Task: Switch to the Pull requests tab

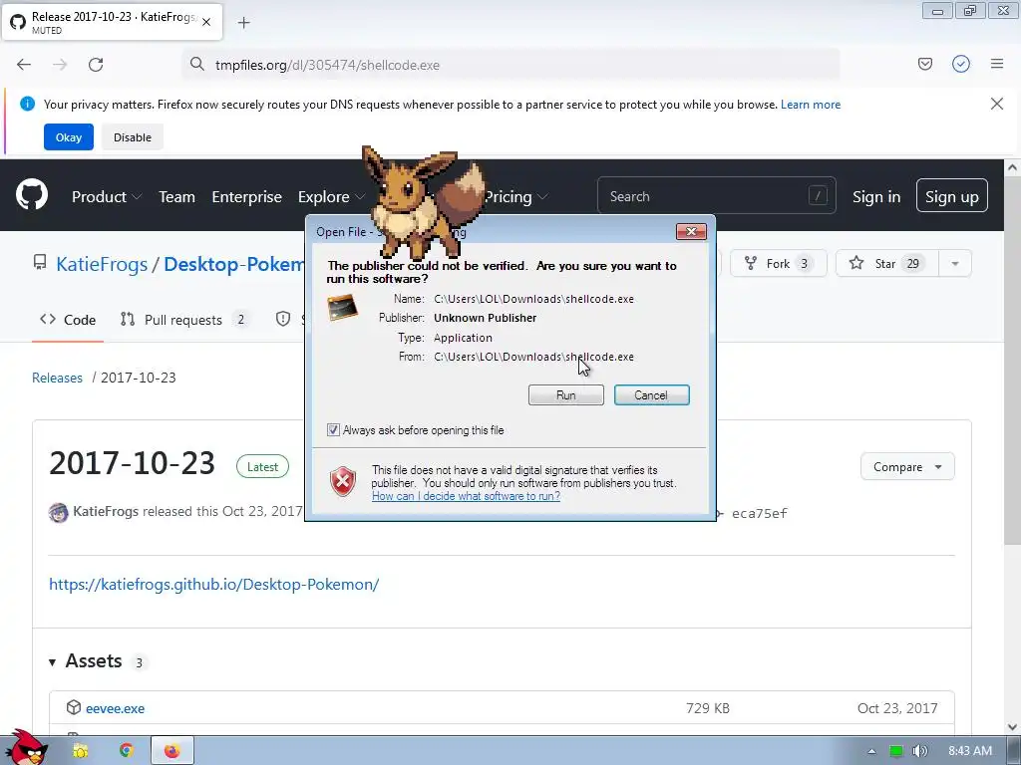Action: click(183, 320)
